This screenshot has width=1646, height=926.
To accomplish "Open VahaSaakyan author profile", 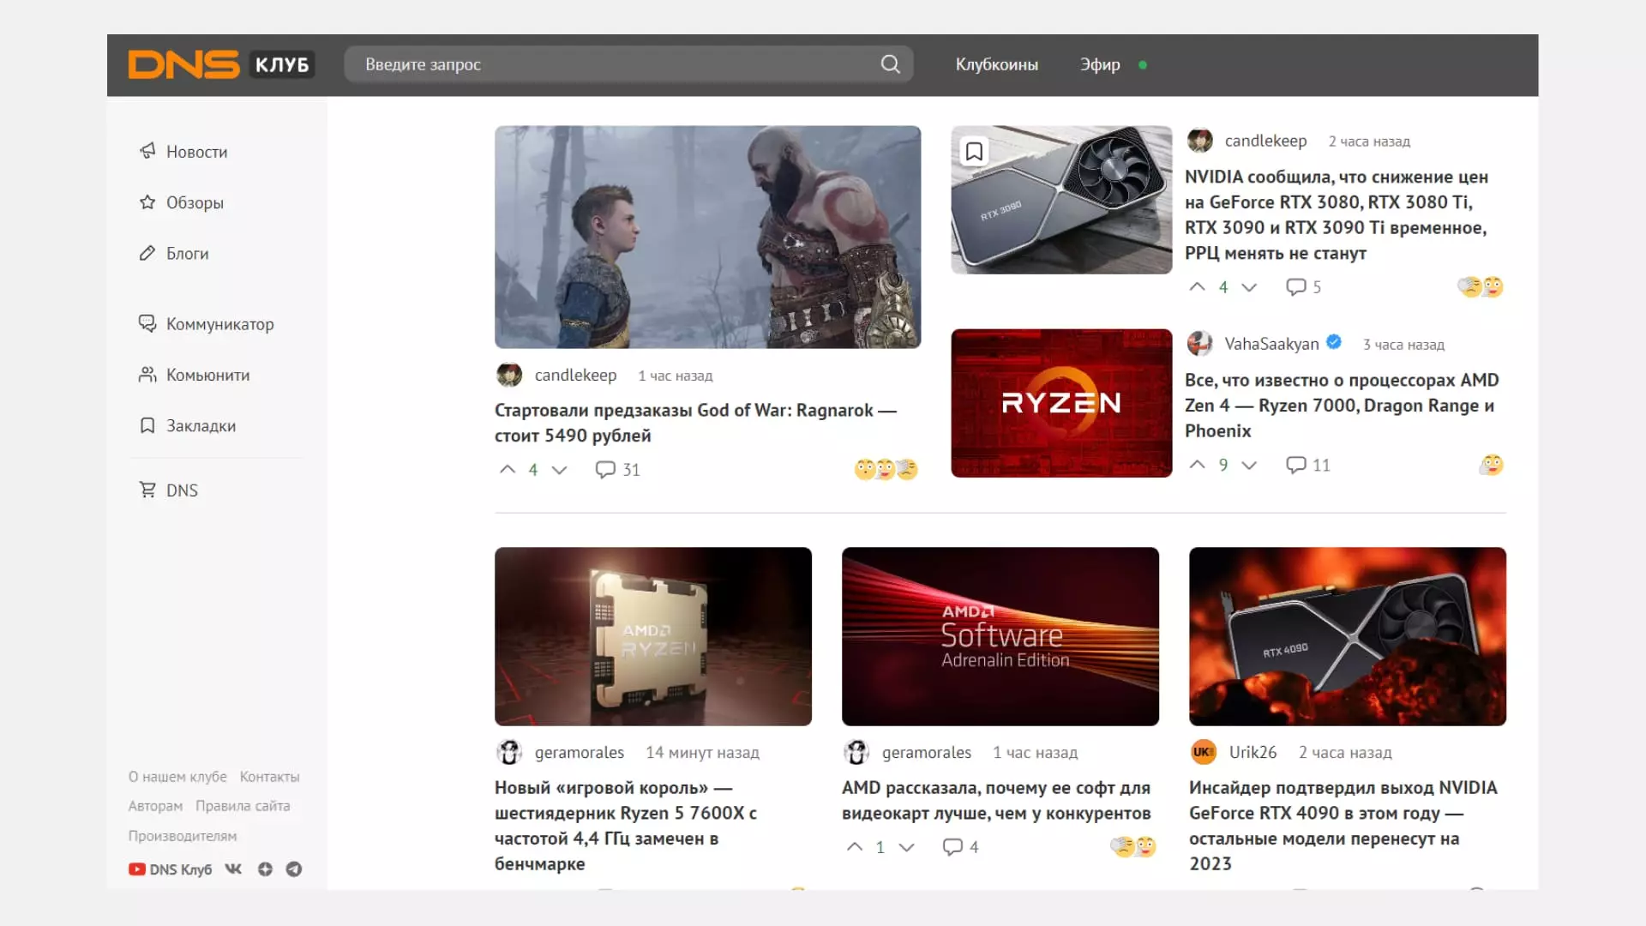I will [1271, 344].
